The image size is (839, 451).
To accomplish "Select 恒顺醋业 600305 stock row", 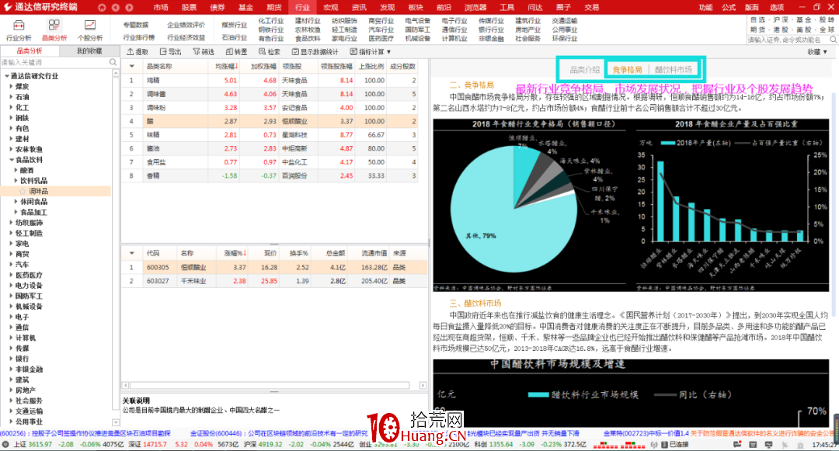I will 274,267.
